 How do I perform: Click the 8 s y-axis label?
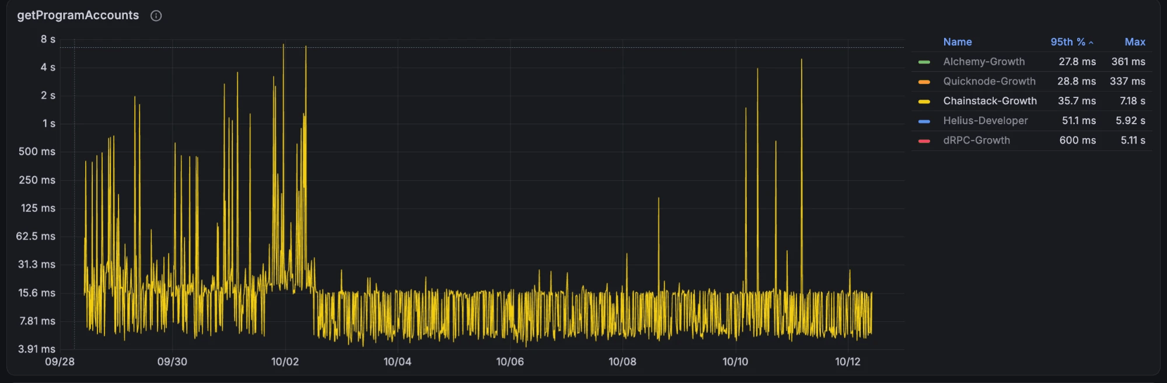[x=48, y=39]
